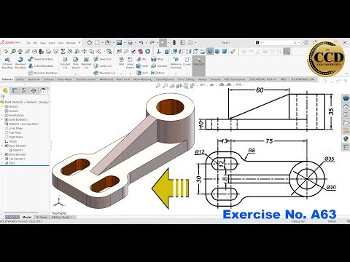Click the Print icon
The width and height of the screenshot is (350, 262).
pyautogui.click(x=131, y=43)
